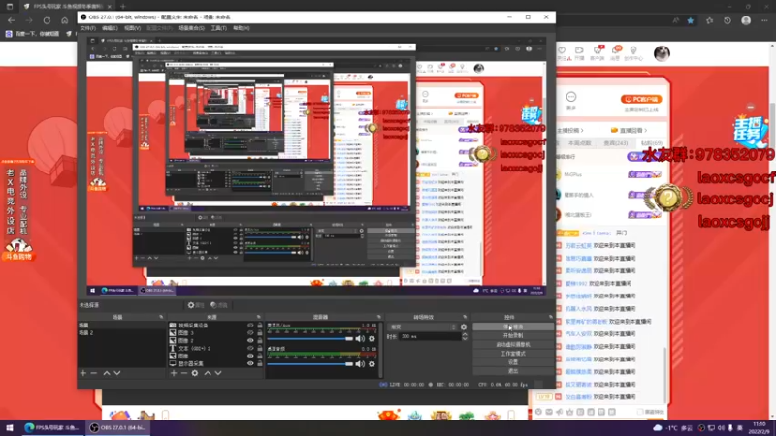Screen dimensions: 776x436
Task: Click the 启动虚拟摄像机 button
Action: point(513,345)
